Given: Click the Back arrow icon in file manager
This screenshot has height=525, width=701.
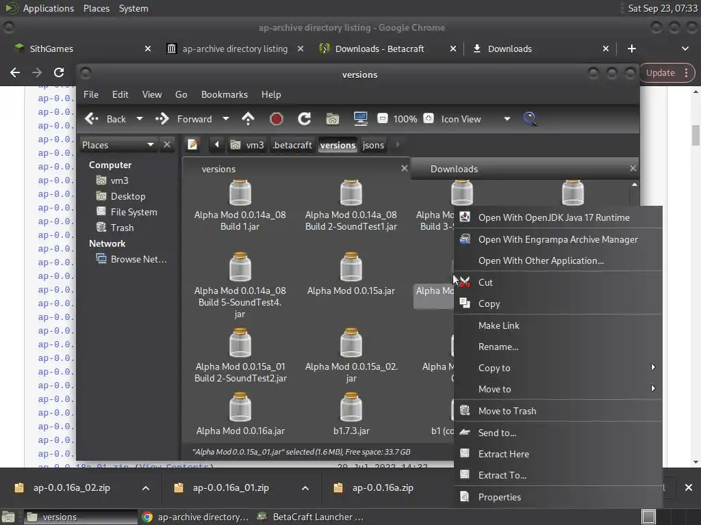Looking at the screenshot, I should pyautogui.click(x=92, y=119).
